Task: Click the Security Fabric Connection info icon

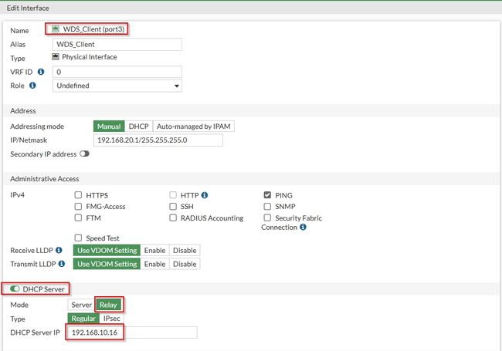Action: click(x=303, y=228)
